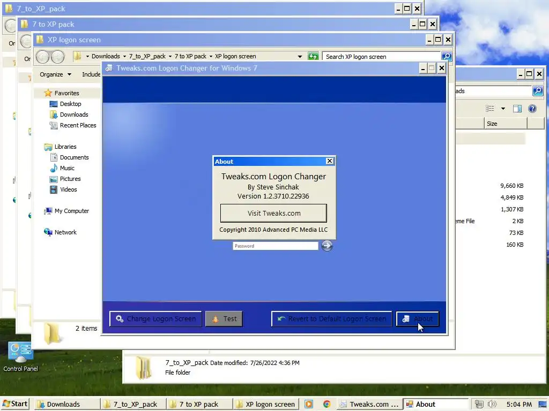Viewport: 549px width, 411px height.
Task: Click the change view icon in Downloads window
Action: [490, 109]
